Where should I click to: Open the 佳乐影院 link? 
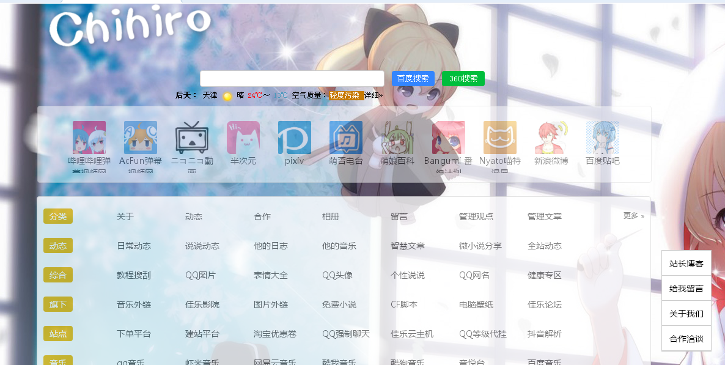pyautogui.click(x=202, y=304)
